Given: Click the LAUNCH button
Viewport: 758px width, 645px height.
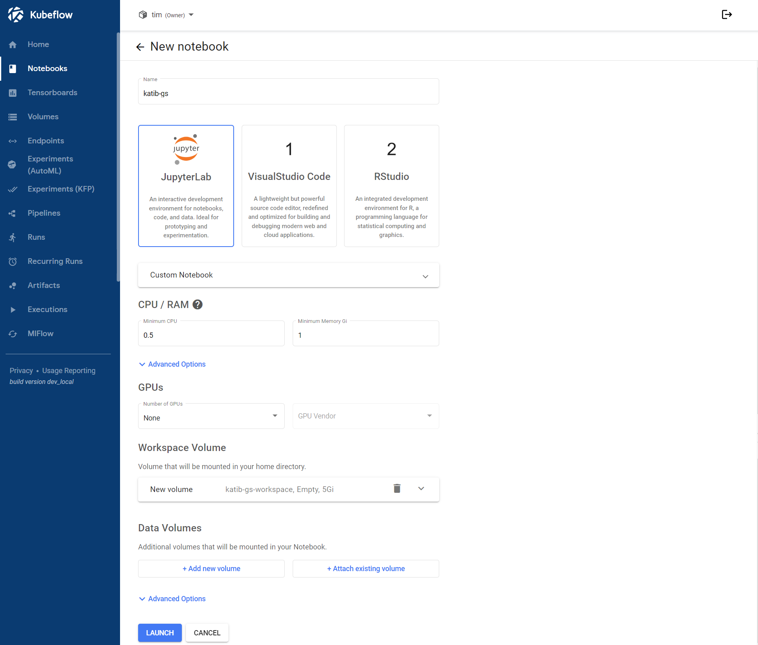Looking at the screenshot, I should pyautogui.click(x=160, y=633).
